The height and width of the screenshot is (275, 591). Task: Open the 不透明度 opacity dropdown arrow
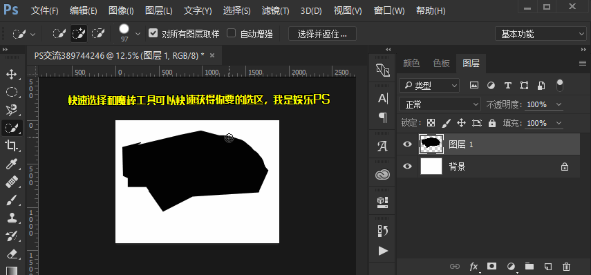[x=559, y=104]
